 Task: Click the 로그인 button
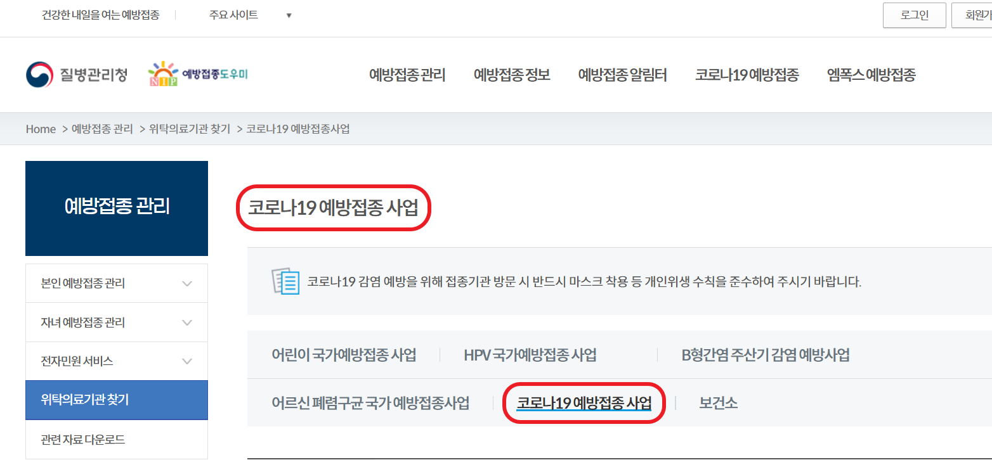point(915,15)
